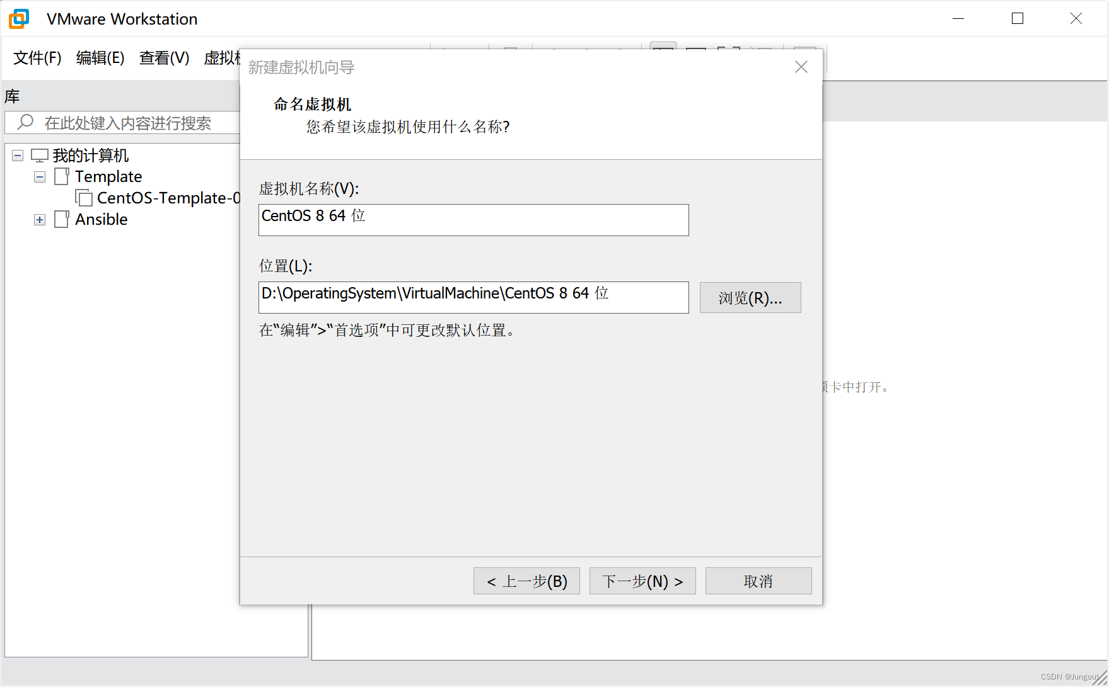Screen dimensions: 1109x687
Task: Focus the library search box
Action: pos(123,123)
